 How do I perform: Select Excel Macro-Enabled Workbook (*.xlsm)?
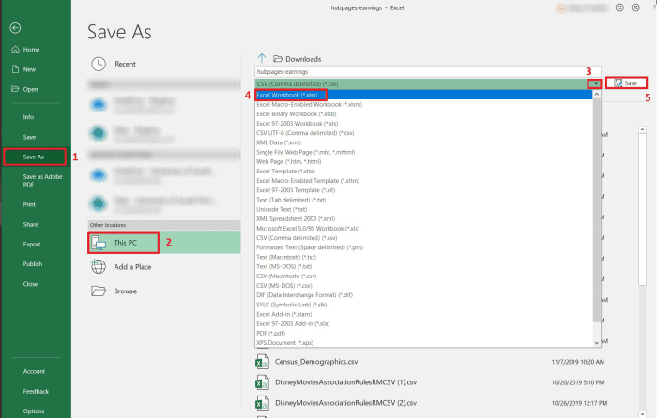[423, 105]
